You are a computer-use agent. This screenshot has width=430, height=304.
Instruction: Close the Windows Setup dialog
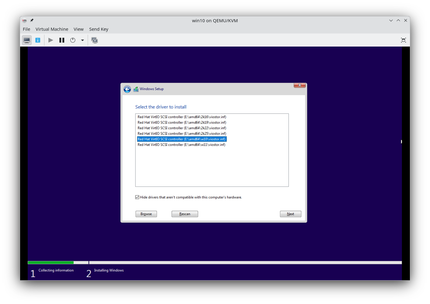tap(300, 85)
